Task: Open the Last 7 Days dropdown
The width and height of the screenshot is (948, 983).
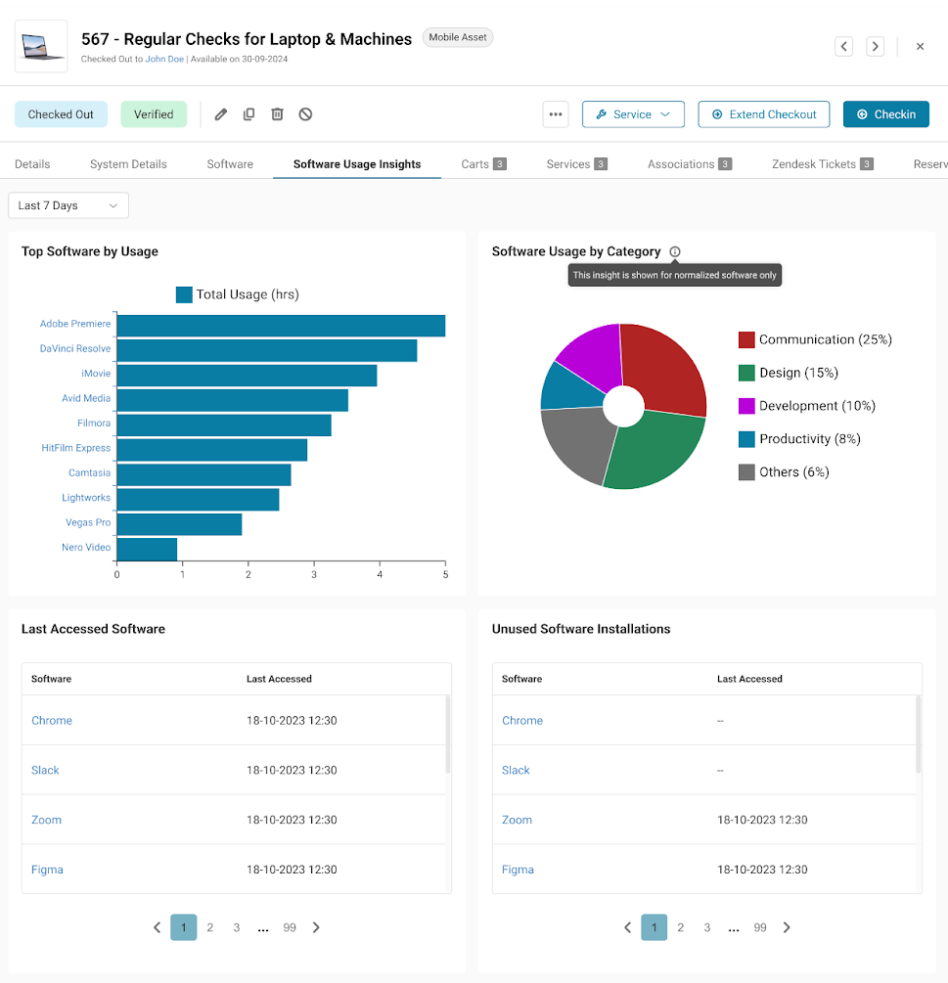Action: point(68,205)
